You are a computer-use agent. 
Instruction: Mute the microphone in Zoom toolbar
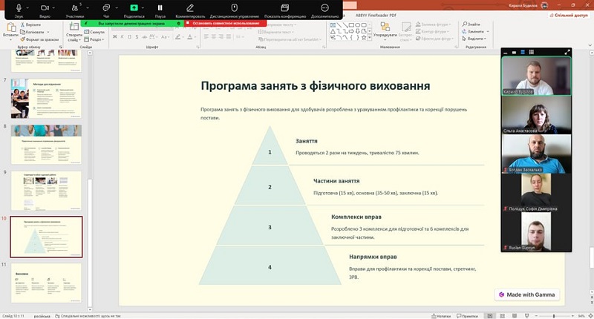click(x=16, y=8)
